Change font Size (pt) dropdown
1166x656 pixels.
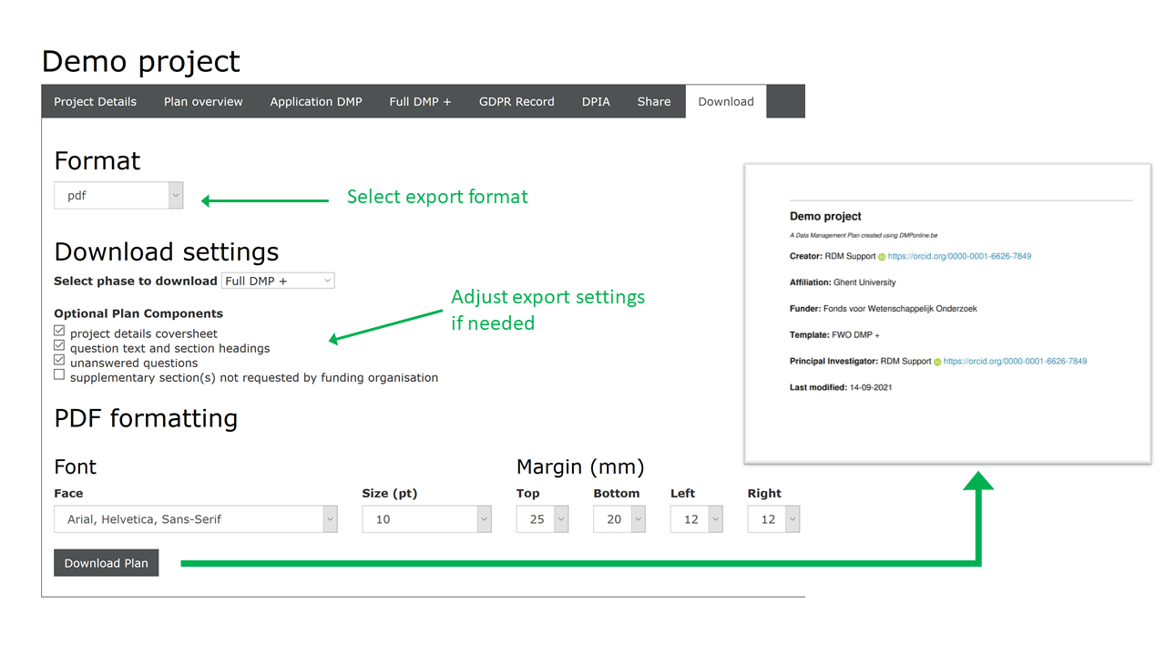point(426,519)
